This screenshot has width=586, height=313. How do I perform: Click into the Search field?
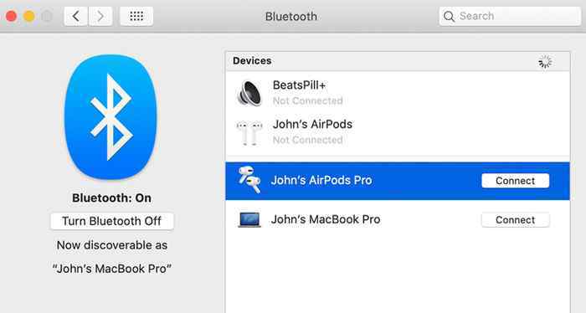(x=510, y=16)
